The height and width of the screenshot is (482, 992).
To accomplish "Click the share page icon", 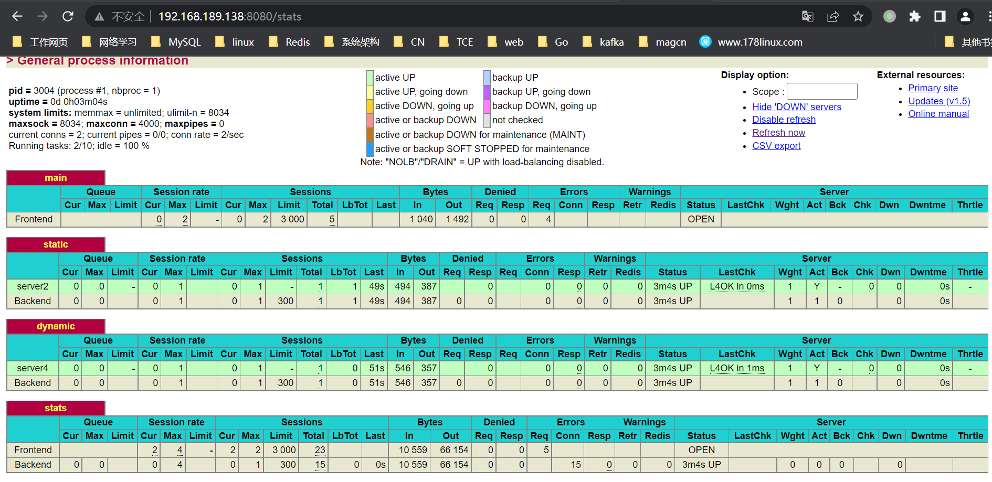I will [x=833, y=16].
